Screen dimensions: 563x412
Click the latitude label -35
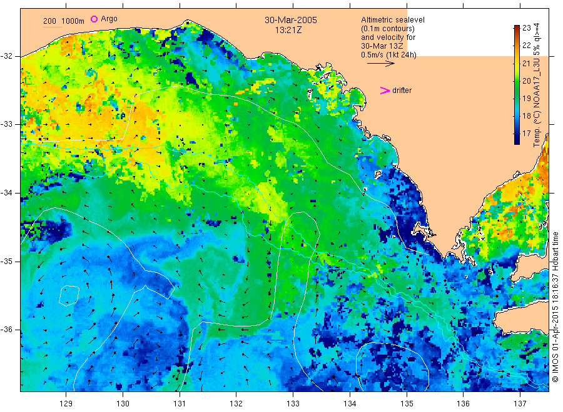(7, 262)
